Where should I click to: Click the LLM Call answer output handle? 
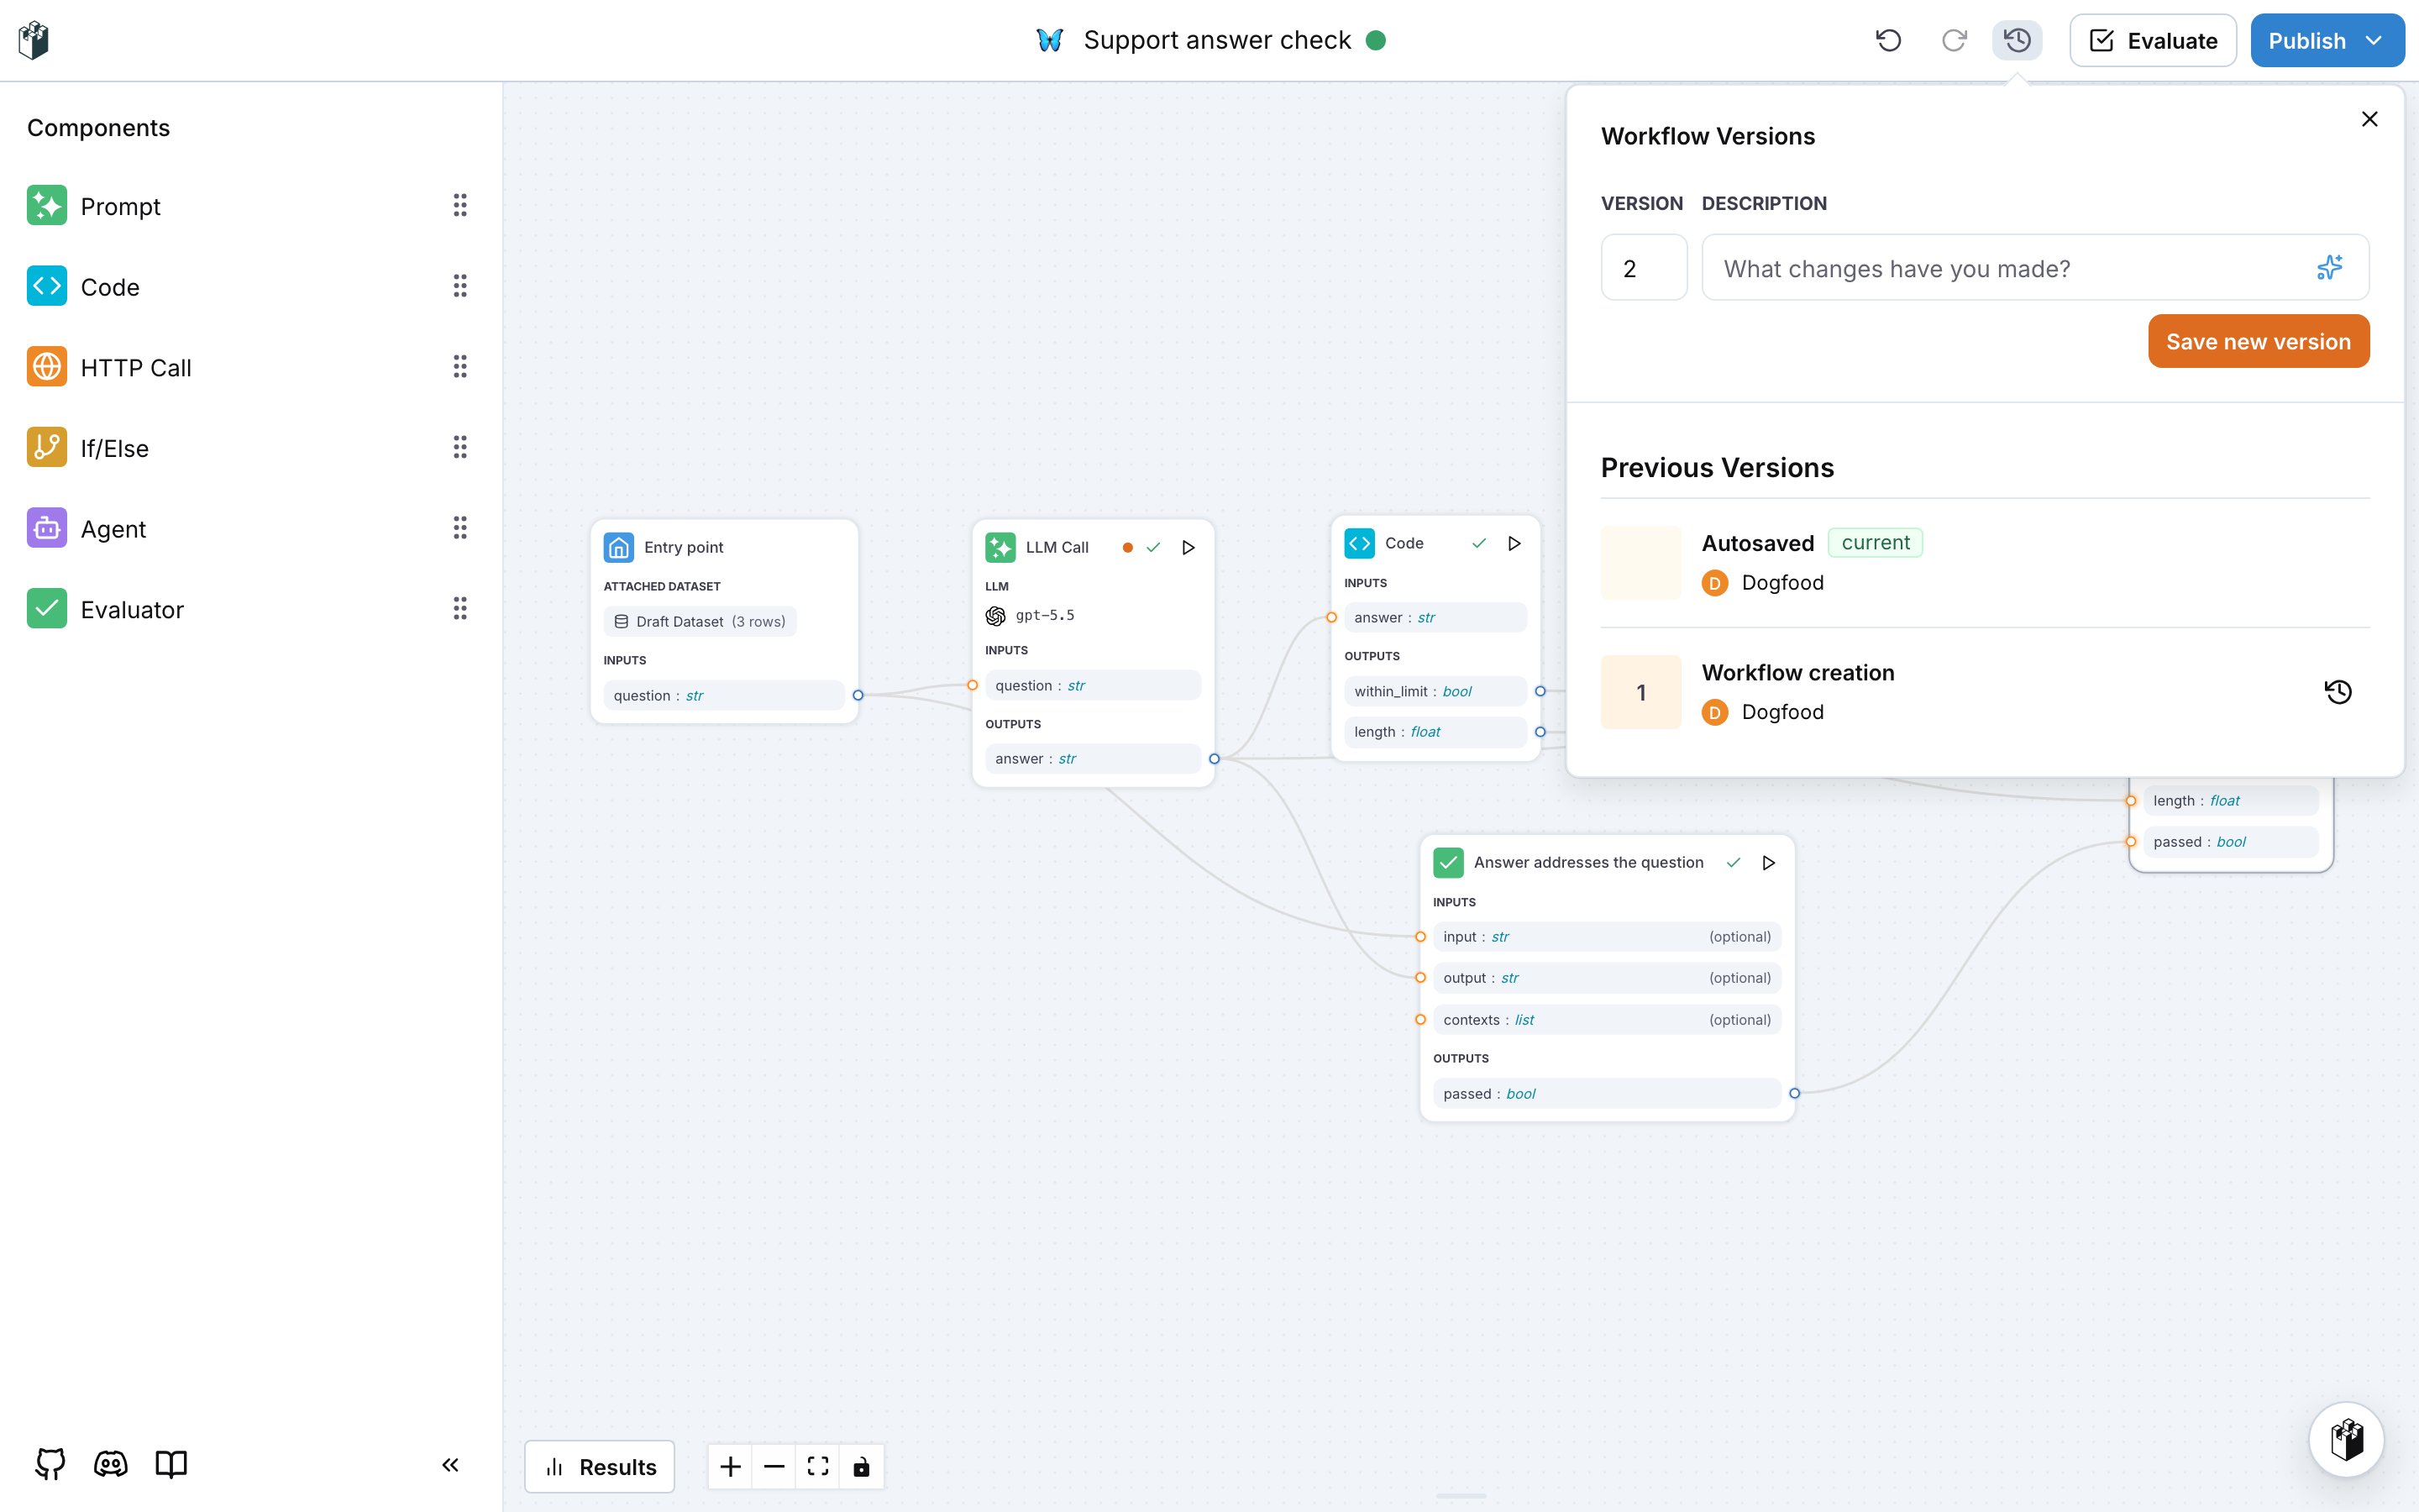point(1215,759)
